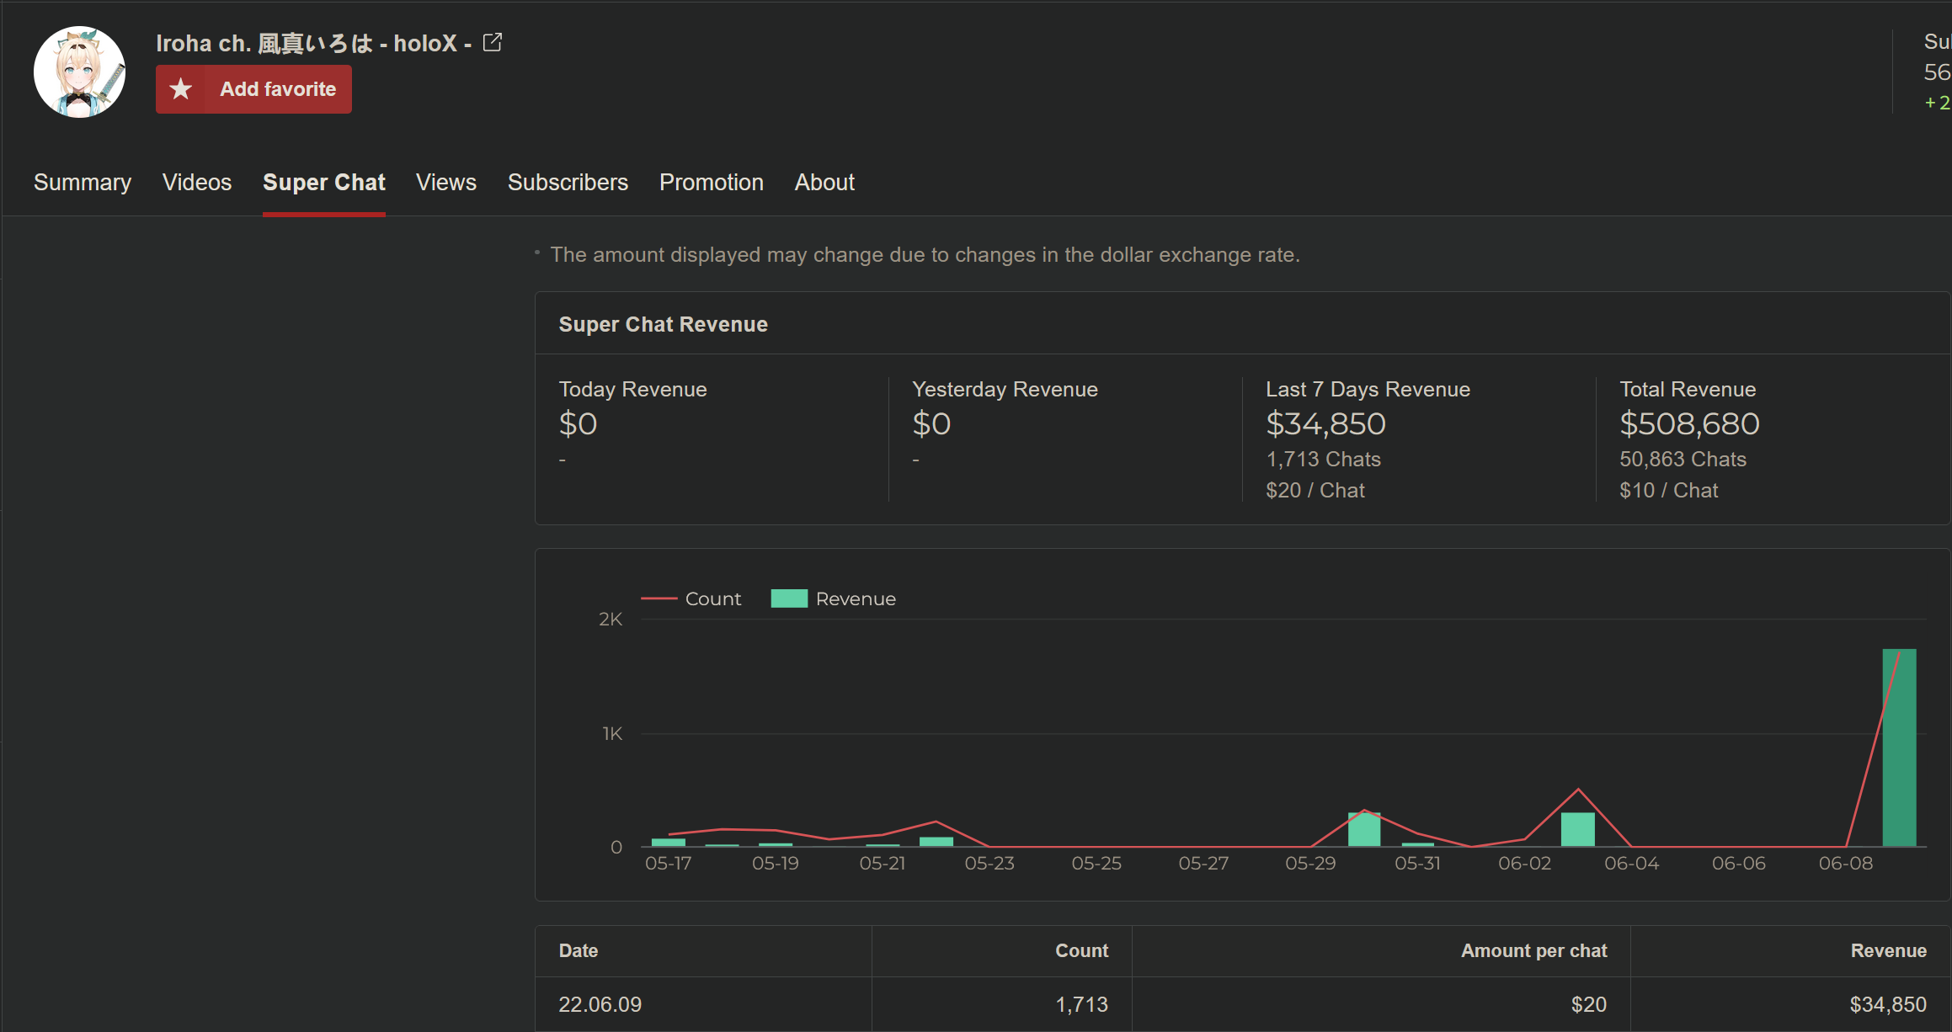The width and height of the screenshot is (1952, 1032).
Task: Add channel to favorites
Action: point(253,89)
